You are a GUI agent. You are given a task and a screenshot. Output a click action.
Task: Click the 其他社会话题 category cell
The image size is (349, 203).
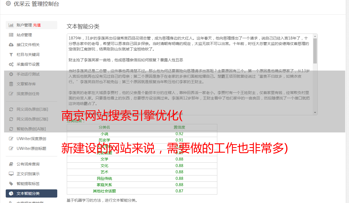coord(104,191)
